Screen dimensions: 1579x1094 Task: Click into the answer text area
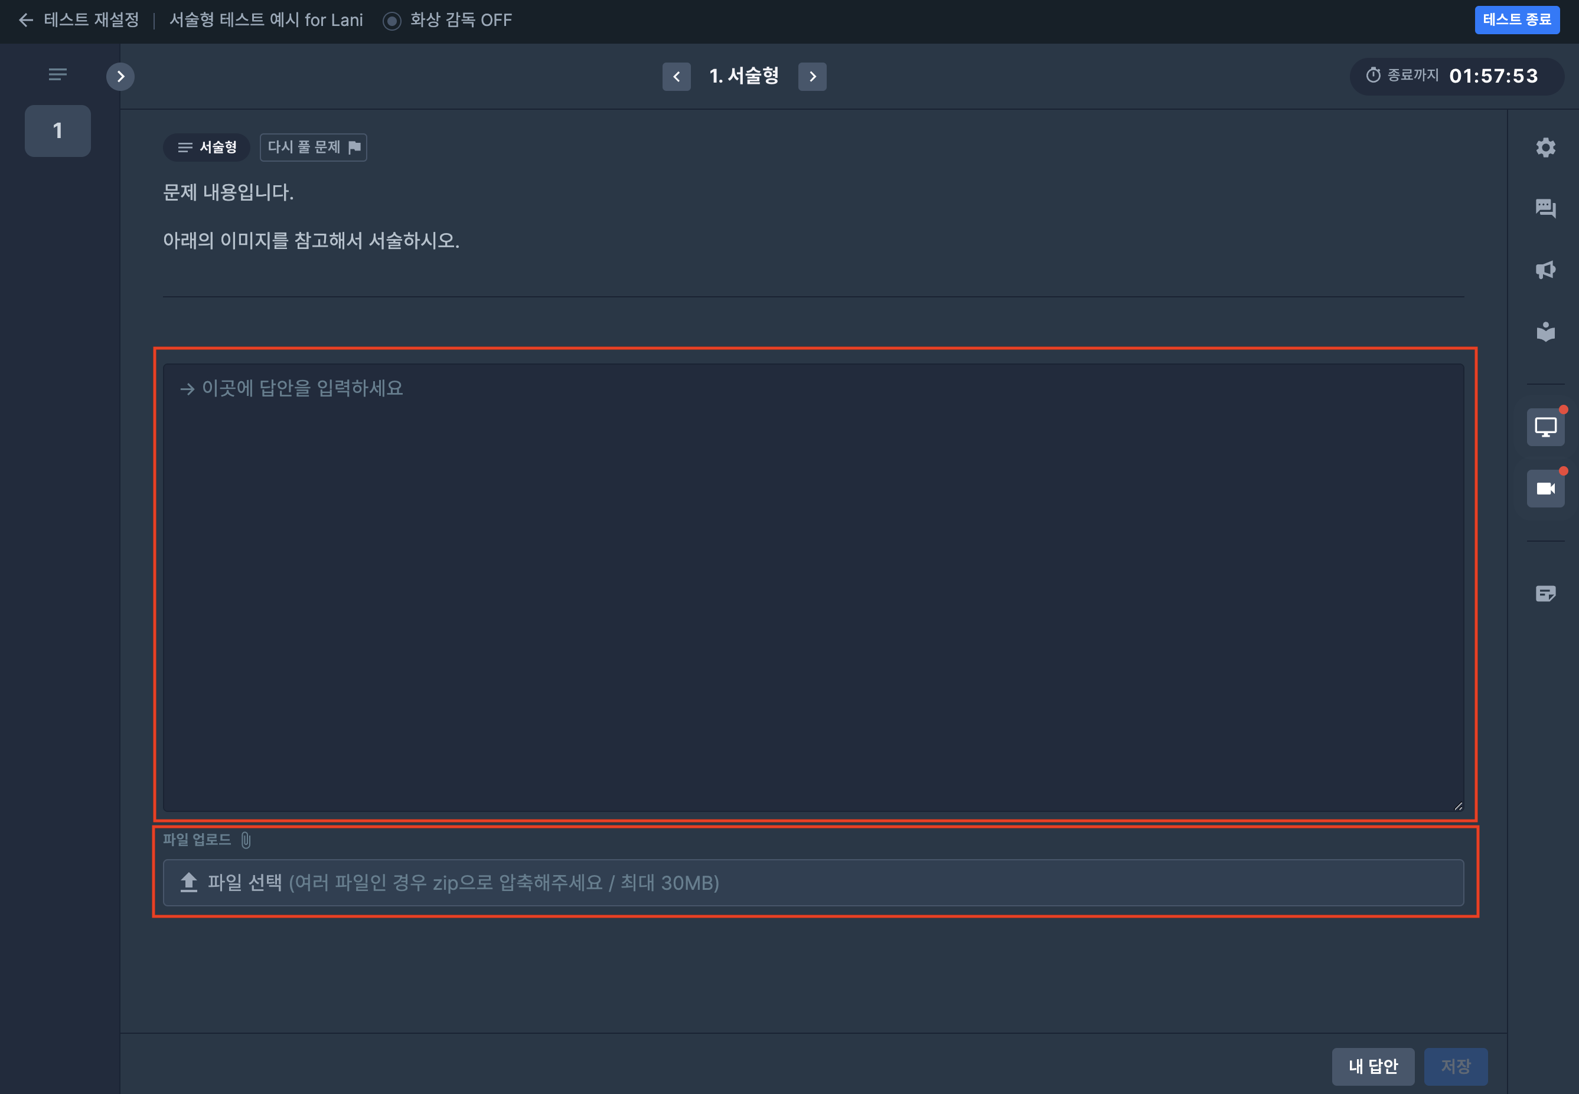(x=813, y=587)
